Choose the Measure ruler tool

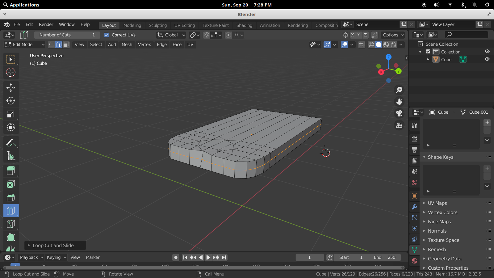[11, 156]
